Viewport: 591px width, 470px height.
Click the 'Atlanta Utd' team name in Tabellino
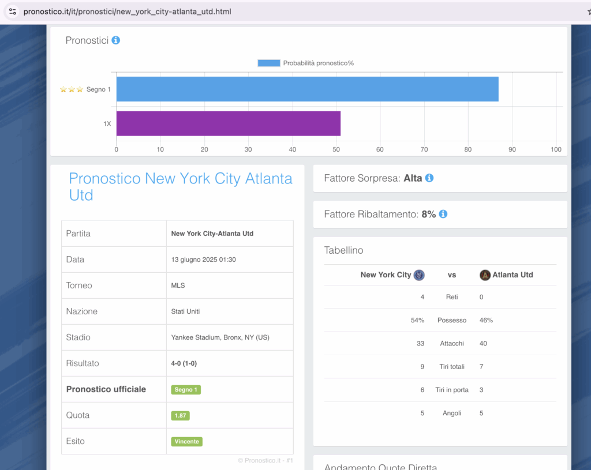point(513,275)
